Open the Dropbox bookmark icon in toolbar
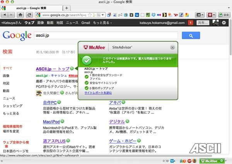Screen dimensions: 232x164 point(154,15)
